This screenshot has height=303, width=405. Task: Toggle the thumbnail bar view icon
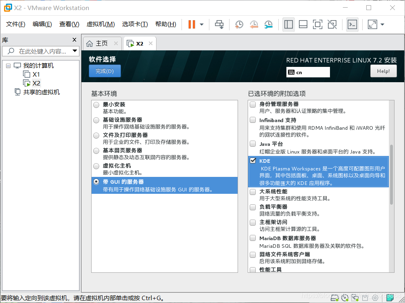[x=303, y=25]
